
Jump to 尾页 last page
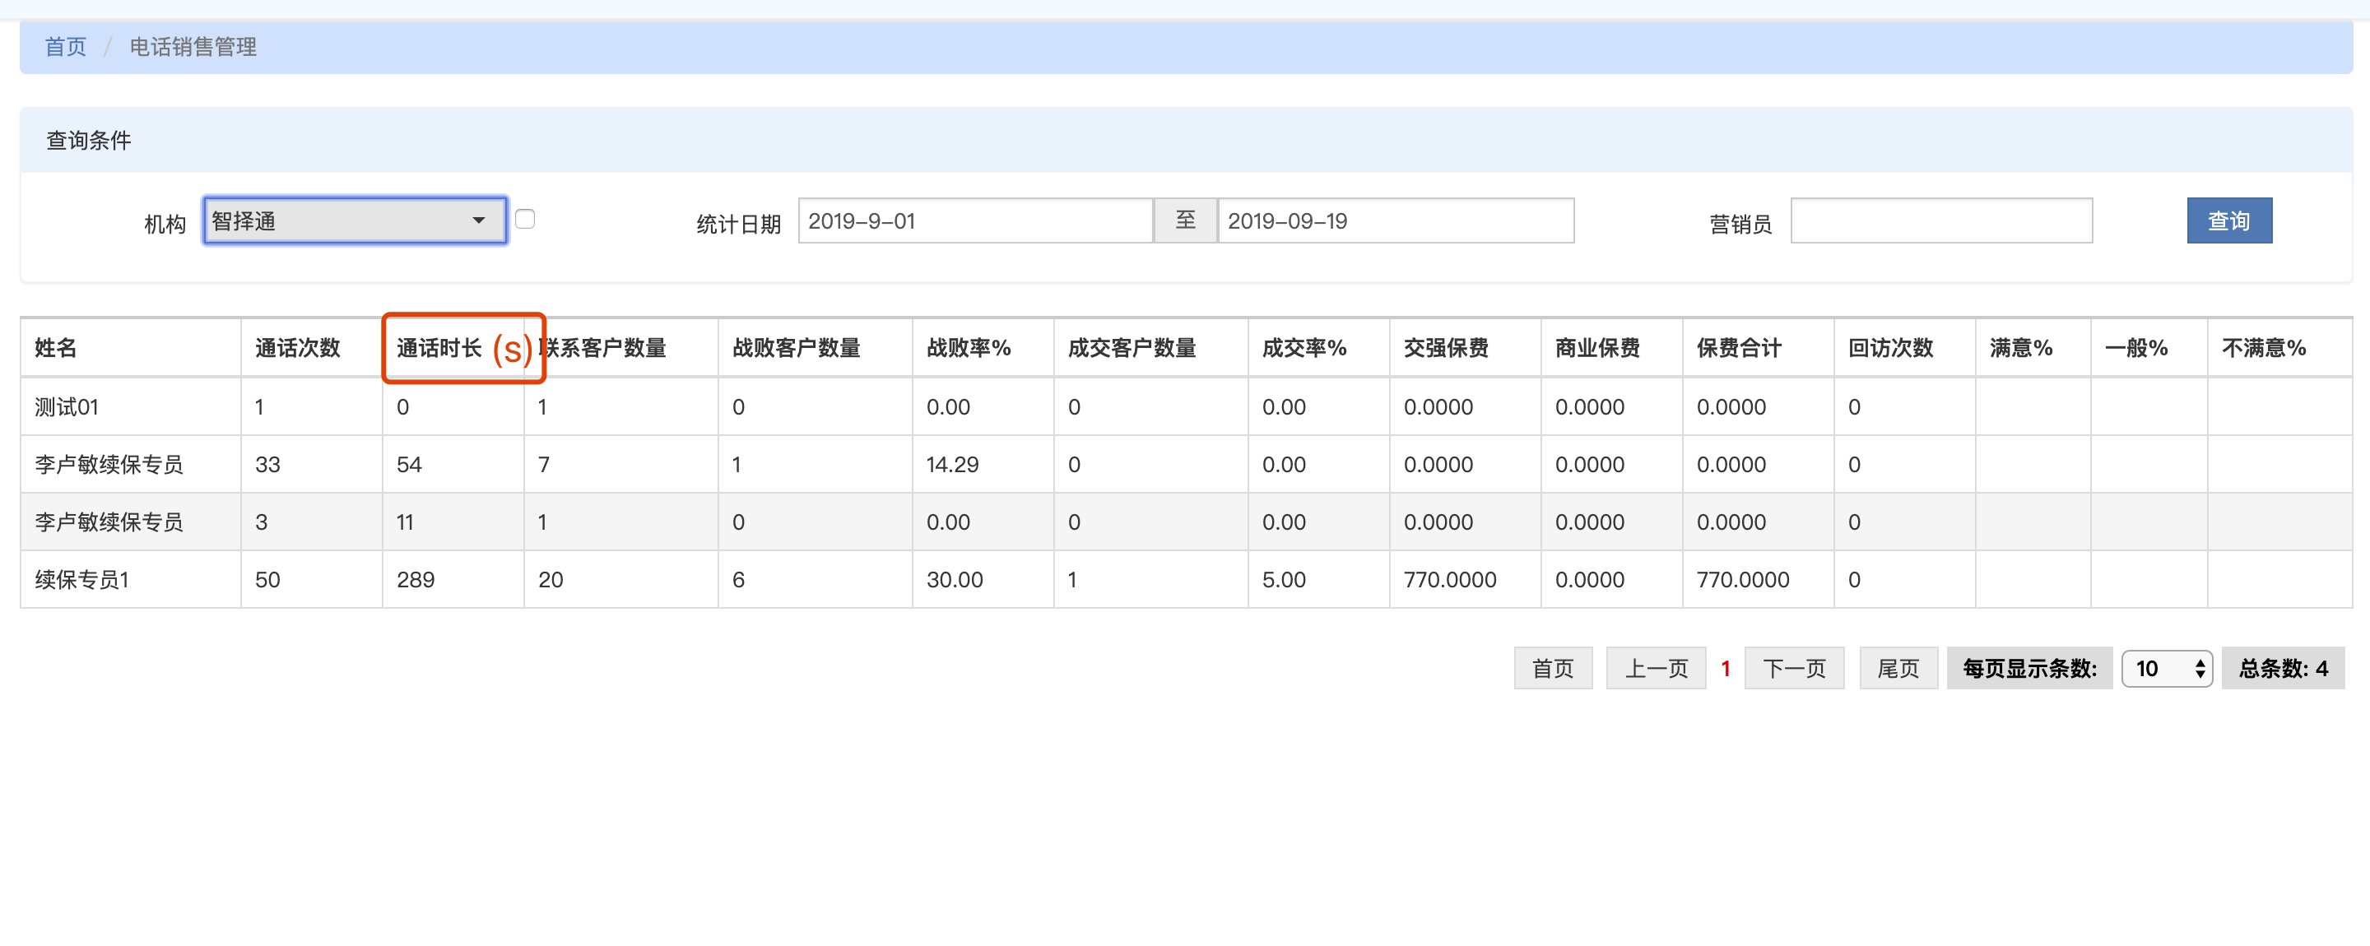point(1897,668)
